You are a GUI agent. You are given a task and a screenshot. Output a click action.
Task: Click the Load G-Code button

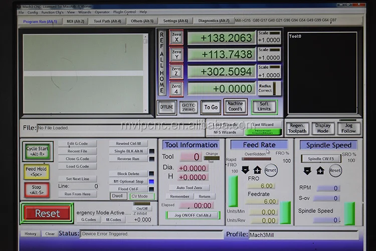(x=77, y=166)
